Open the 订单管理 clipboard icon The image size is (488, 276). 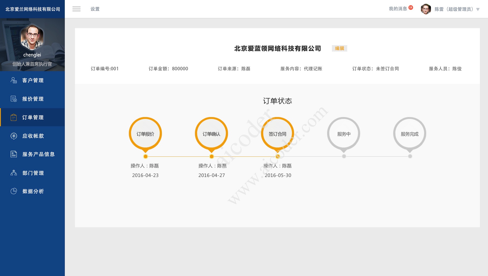pyautogui.click(x=14, y=117)
